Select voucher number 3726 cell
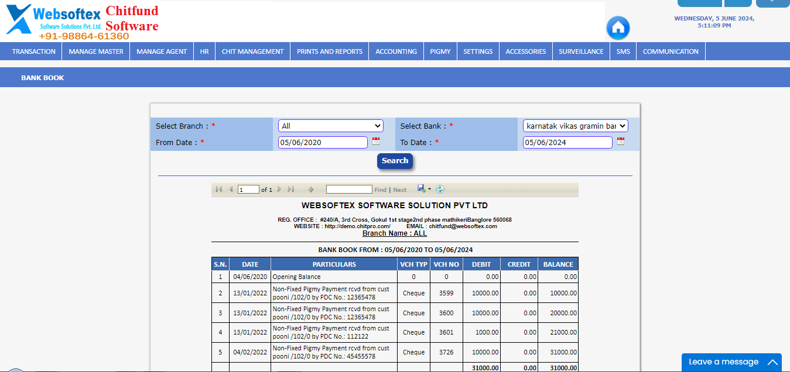 [446, 352]
